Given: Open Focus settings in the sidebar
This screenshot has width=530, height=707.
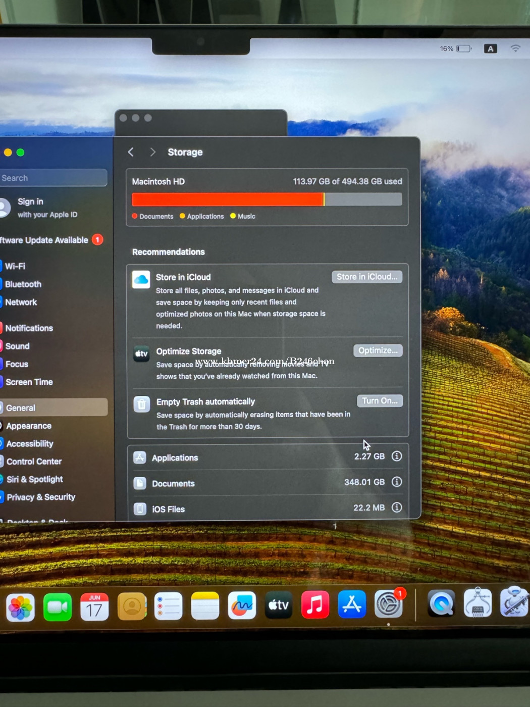Looking at the screenshot, I should [x=17, y=364].
